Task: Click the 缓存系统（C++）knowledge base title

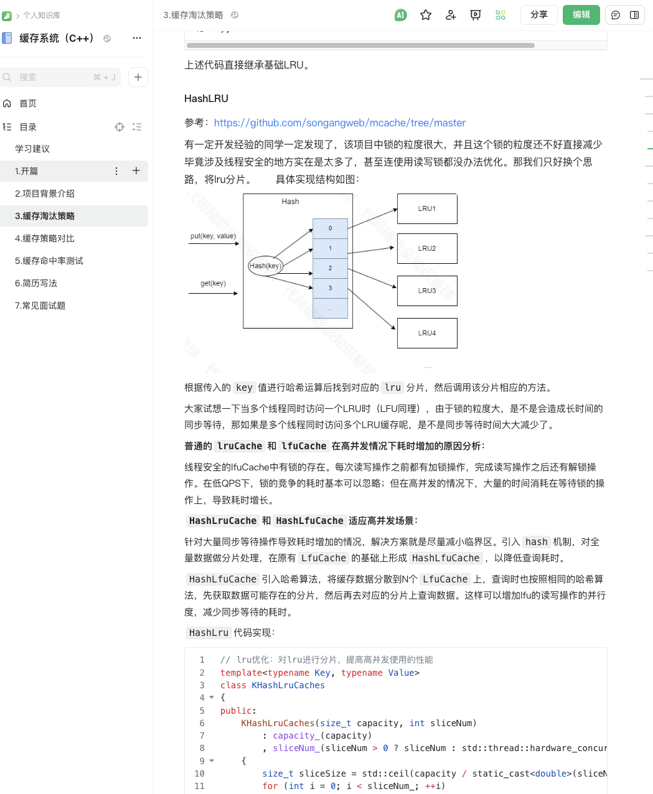Action: click(57, 38)
